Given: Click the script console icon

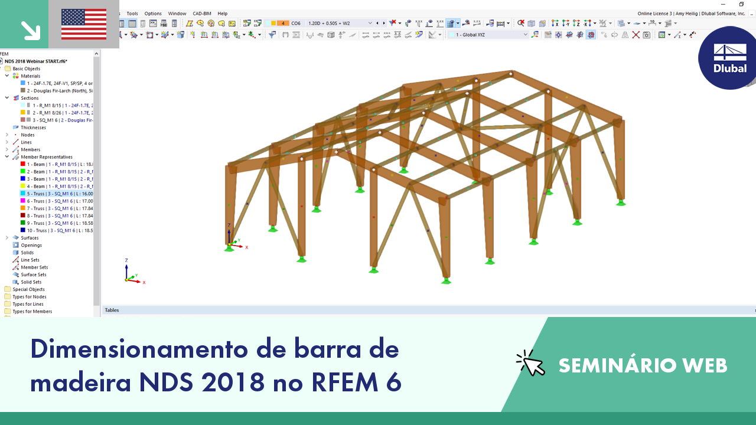Looking at the screenshot, I should point(153,24).
